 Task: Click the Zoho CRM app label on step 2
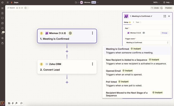53,64
